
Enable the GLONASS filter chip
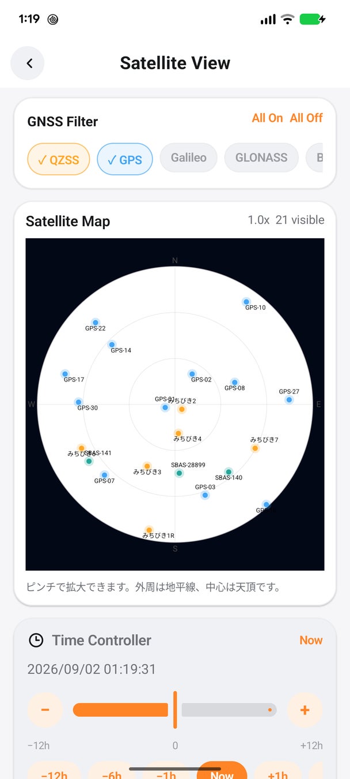(x=261, y=158)
